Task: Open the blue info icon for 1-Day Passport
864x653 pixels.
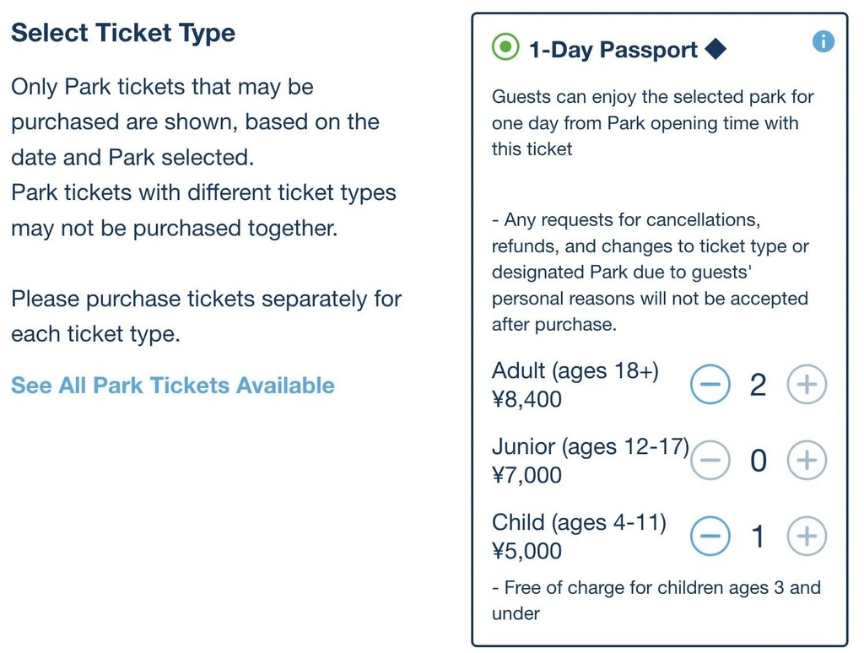Action: point(823,41)
